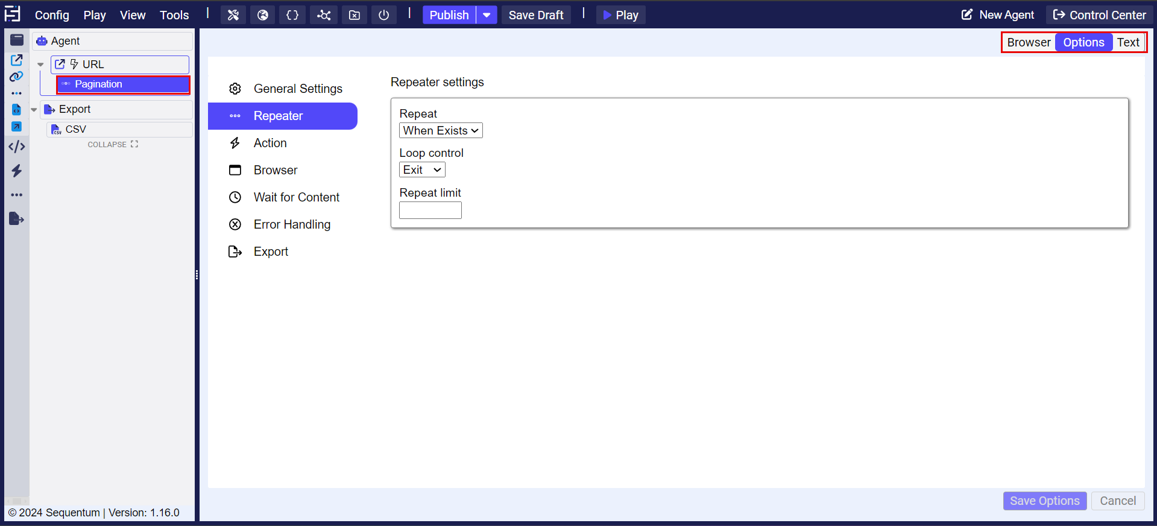The width and height of the screenshot is (1157, 526).
Task: Collapse the URL tree node arrow
Action: [x=40, y=65]
